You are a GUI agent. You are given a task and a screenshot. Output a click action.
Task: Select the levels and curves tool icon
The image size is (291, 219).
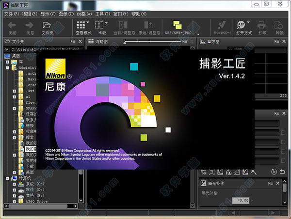pos(220,172)
